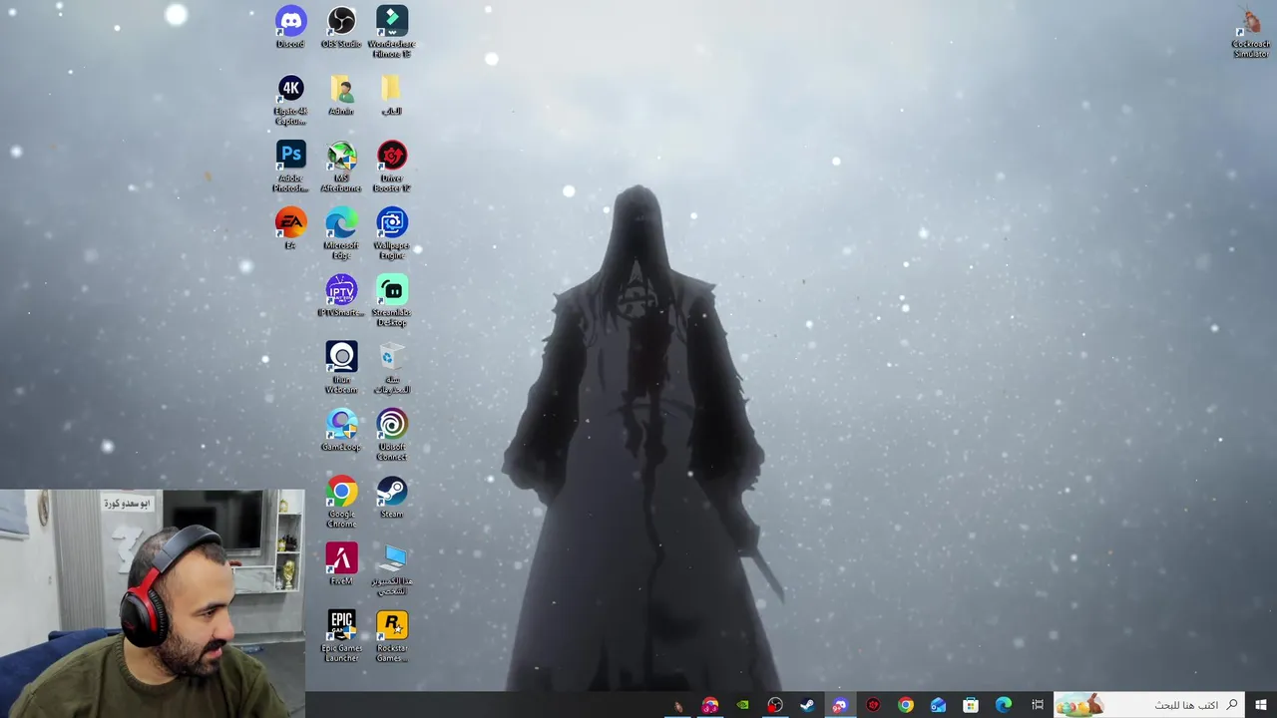
Task: Switch to Steam in the taskbar
Action: [807, 705]
